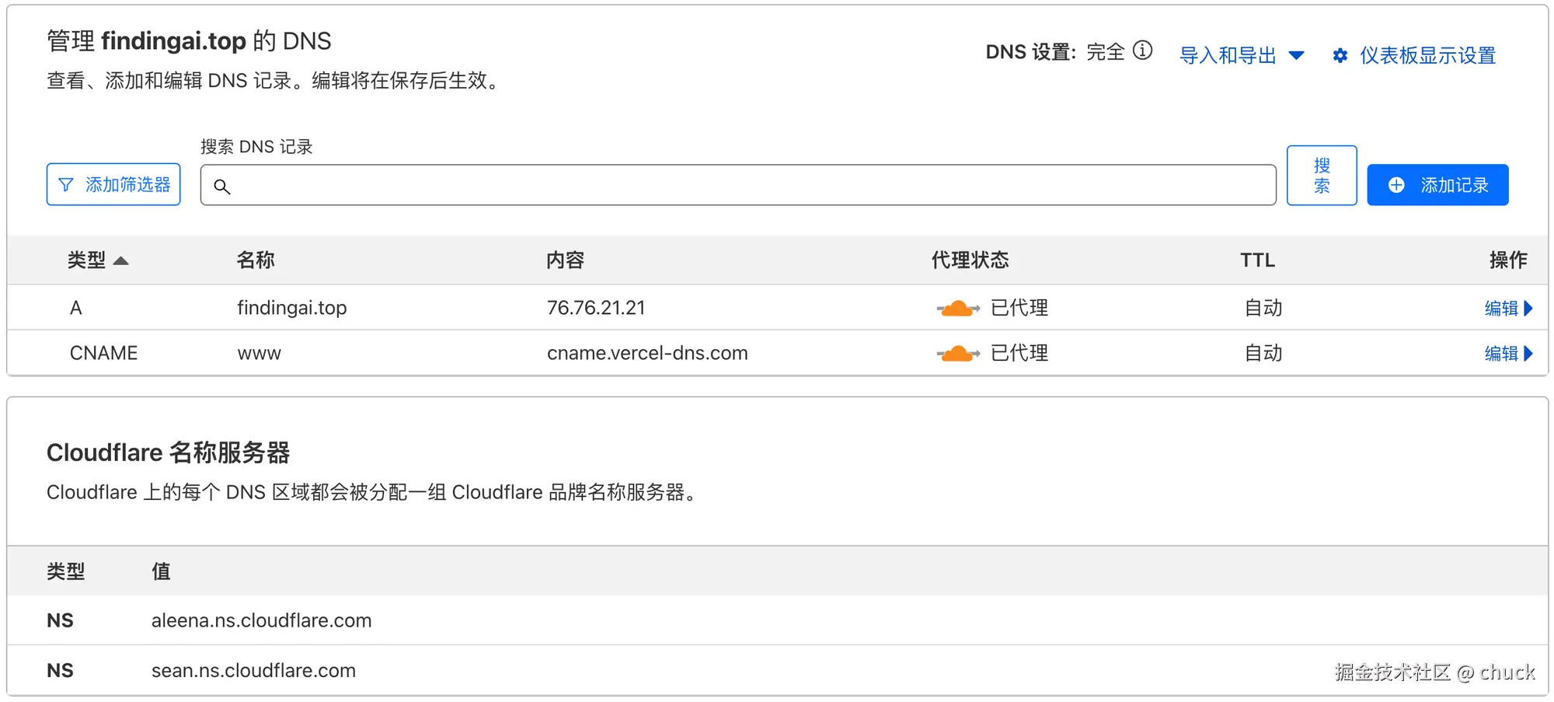Click the DNS settings info icon

[x=1142, y=51]
